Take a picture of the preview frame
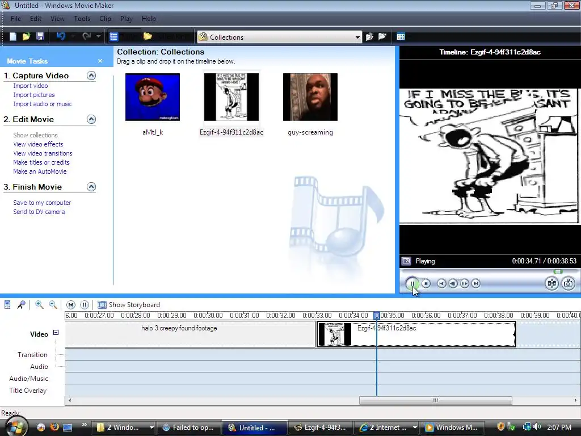This screenshot has width=581, height=436. point(568,284)
